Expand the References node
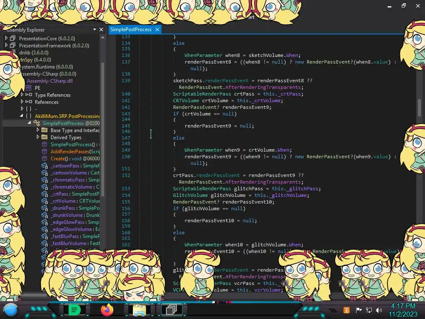425x319 pixels. (x=22, y=102)
